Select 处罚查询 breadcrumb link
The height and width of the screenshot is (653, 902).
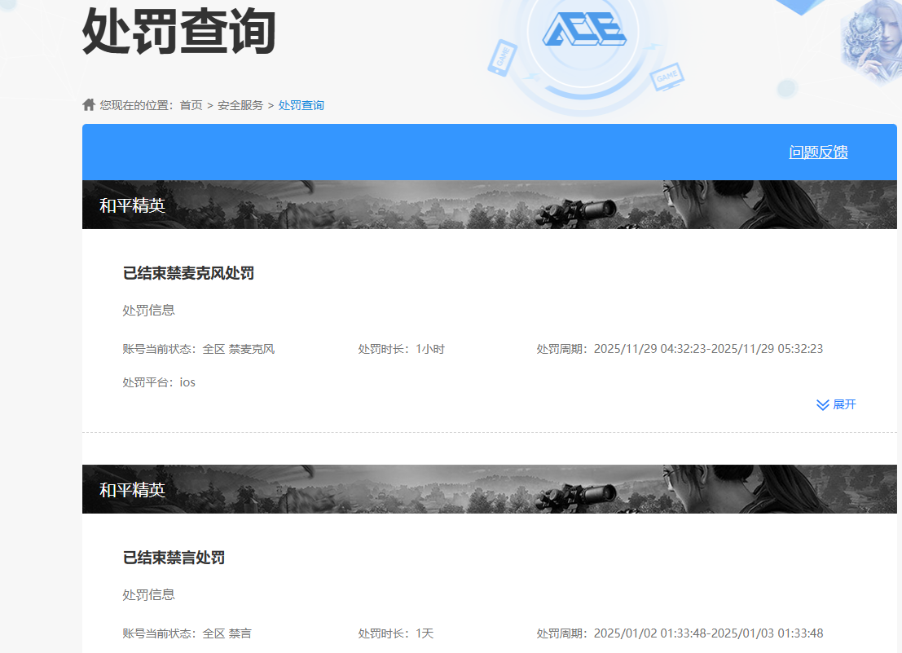pyautogui.click(x=301, y=105)
